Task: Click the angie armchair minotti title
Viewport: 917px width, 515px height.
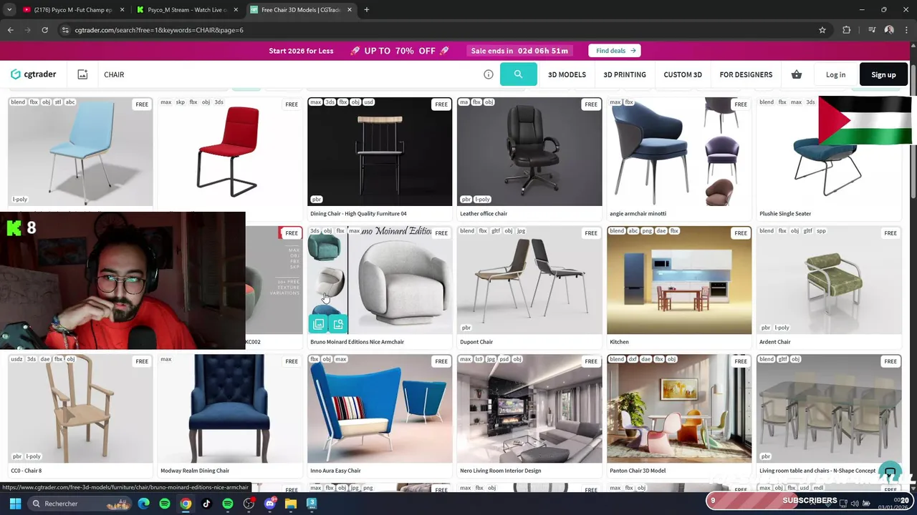Action: coord(638,213)
